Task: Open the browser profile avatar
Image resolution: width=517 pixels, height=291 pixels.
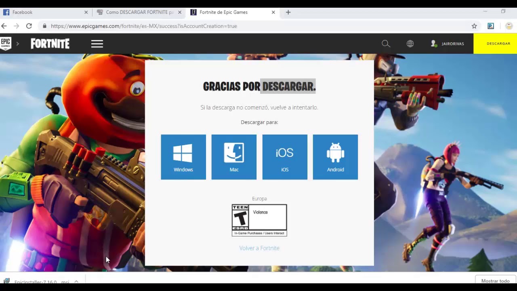Action: pos(509,26)
